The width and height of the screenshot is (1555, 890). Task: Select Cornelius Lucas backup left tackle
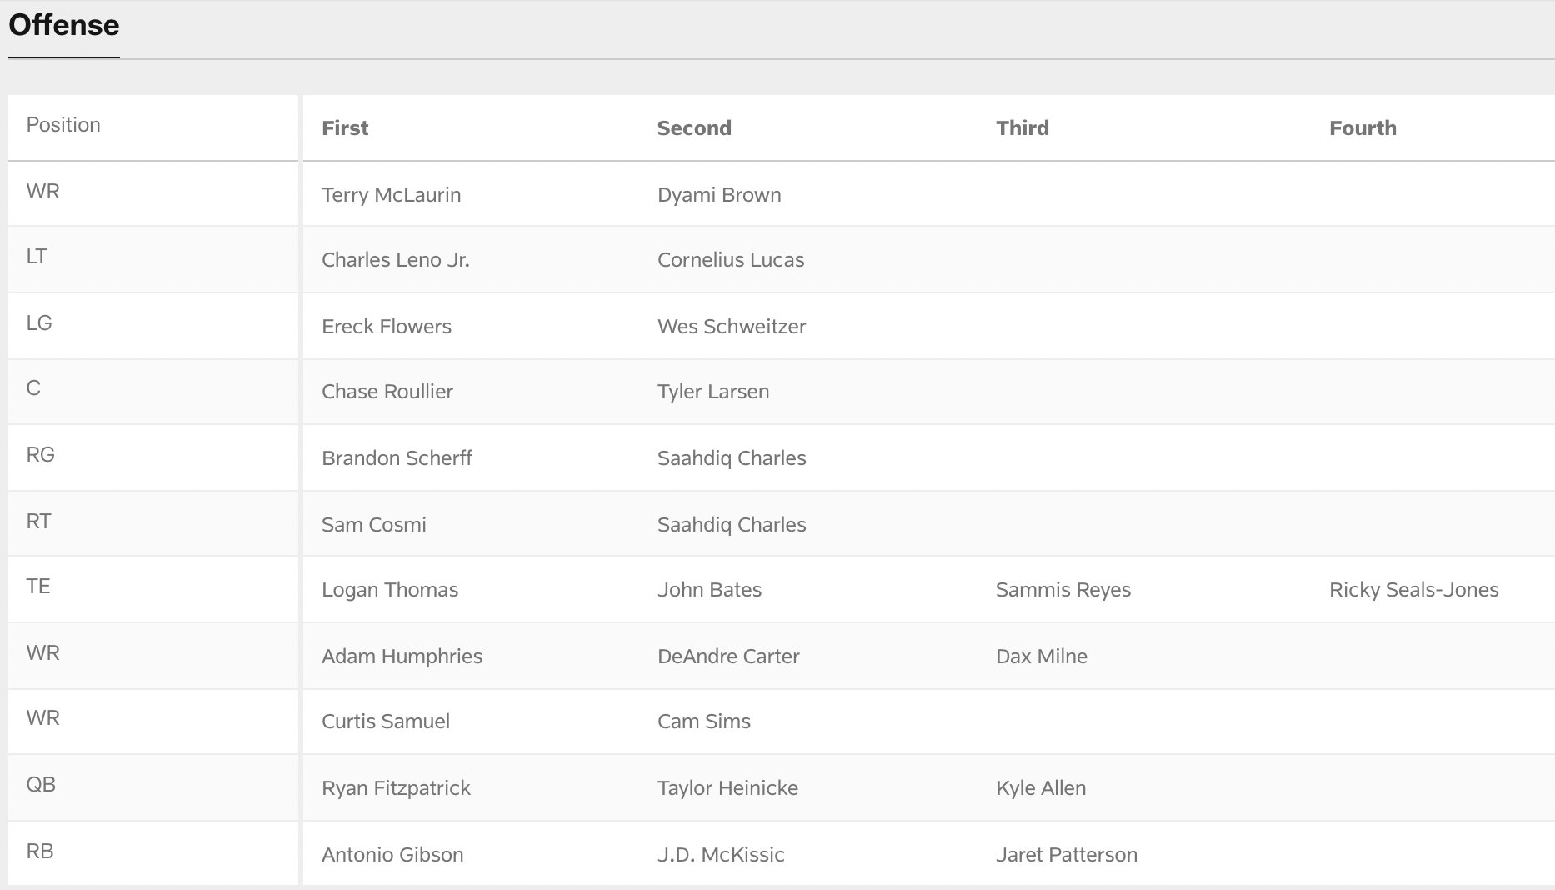click(x=731, y=260)
